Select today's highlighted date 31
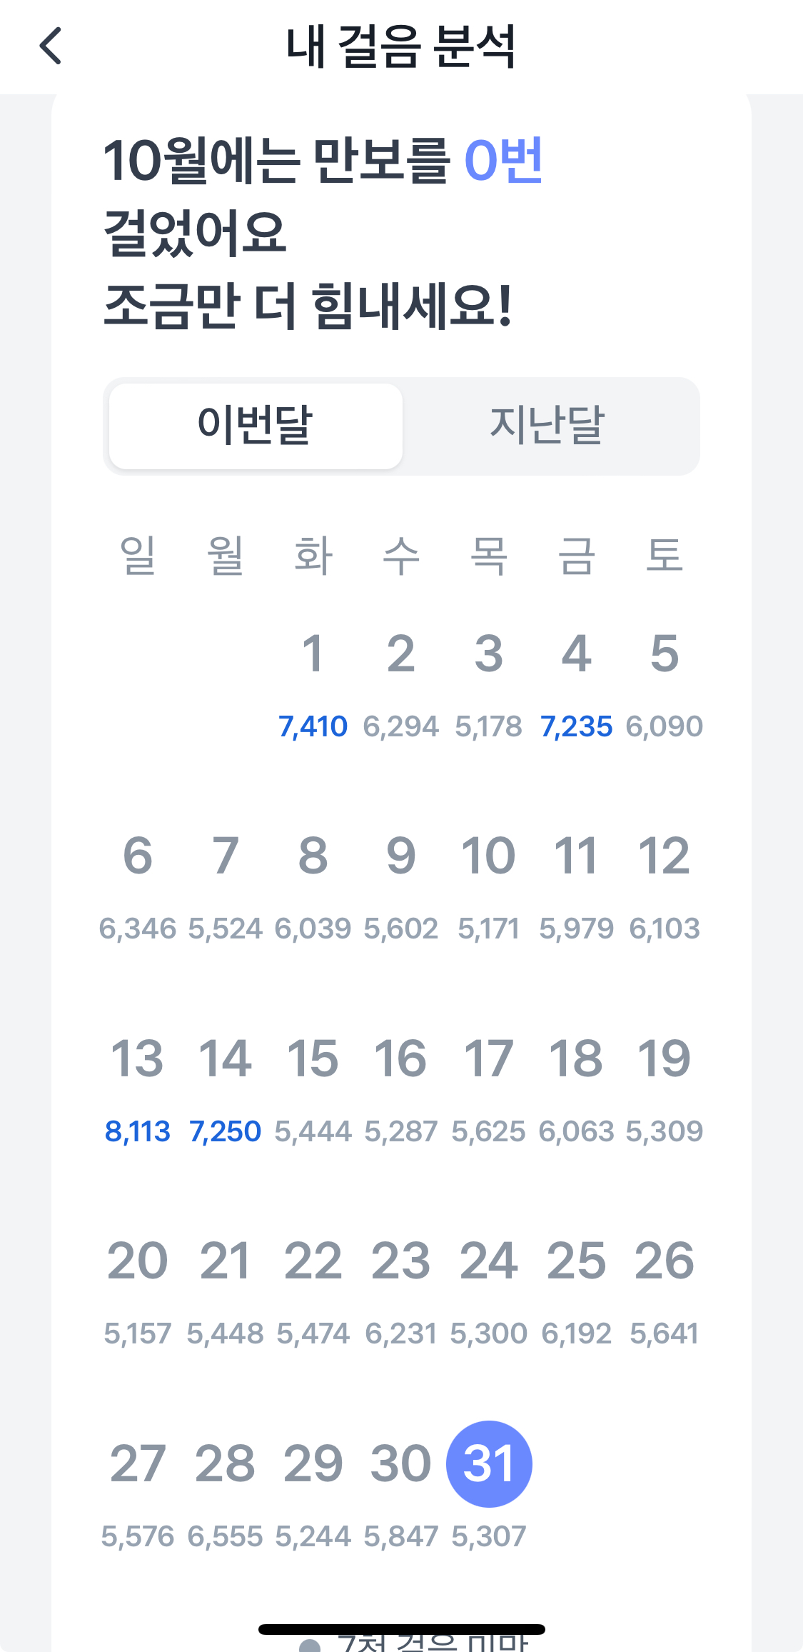The width and height of the screenshot is (803, 1652). 489,1464
